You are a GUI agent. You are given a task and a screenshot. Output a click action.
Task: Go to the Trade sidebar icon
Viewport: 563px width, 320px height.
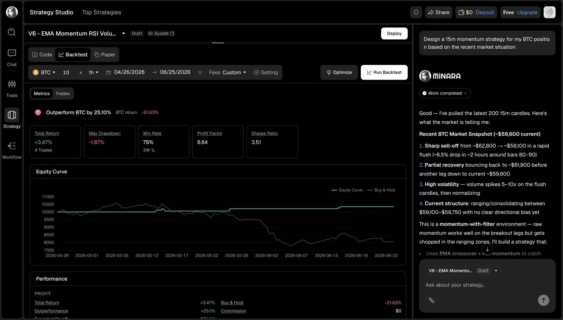pyautogui.click(x=12, y=89)
